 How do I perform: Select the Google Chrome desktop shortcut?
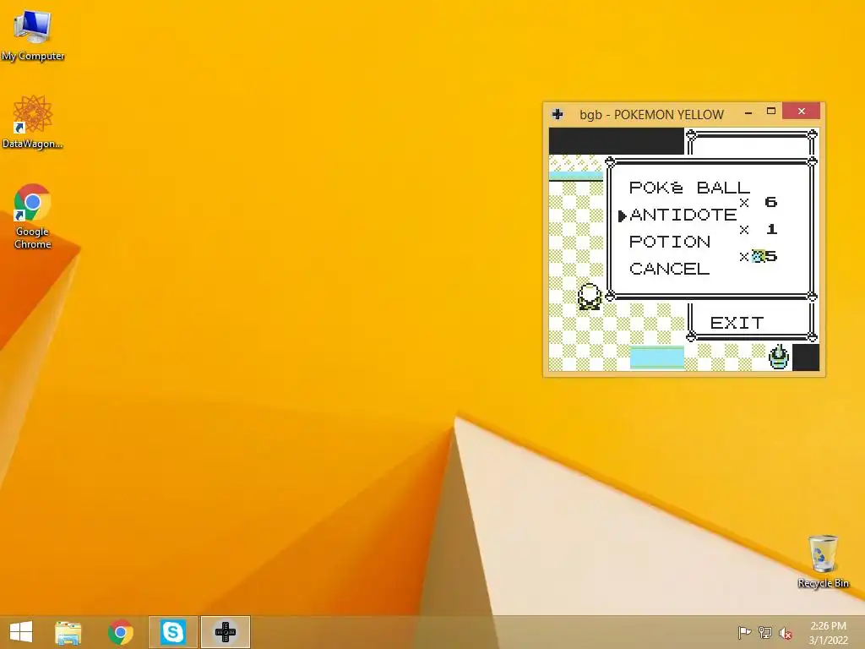[x=33, y=216]
